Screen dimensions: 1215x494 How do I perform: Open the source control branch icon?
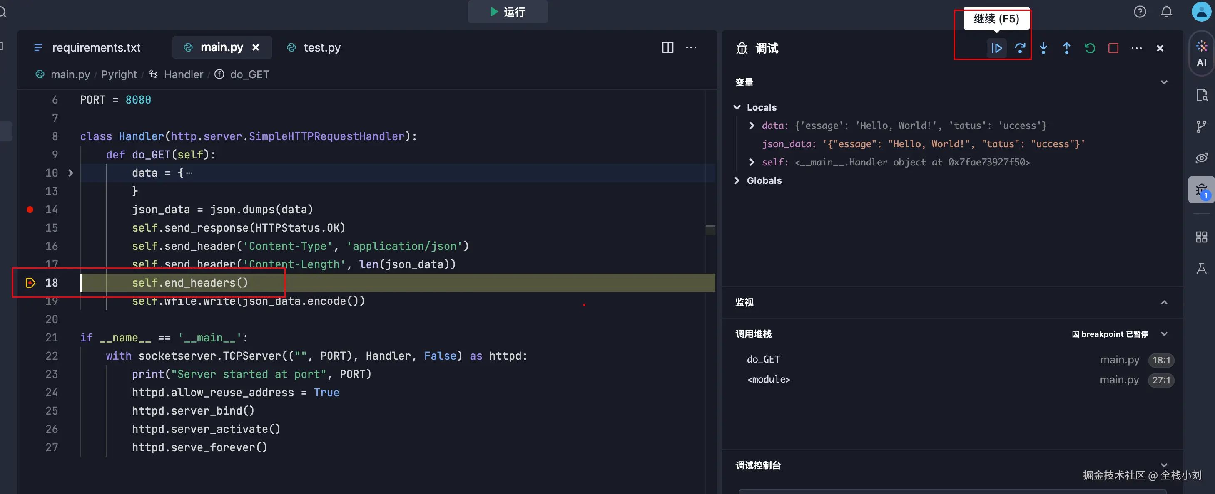[1201, 126]
